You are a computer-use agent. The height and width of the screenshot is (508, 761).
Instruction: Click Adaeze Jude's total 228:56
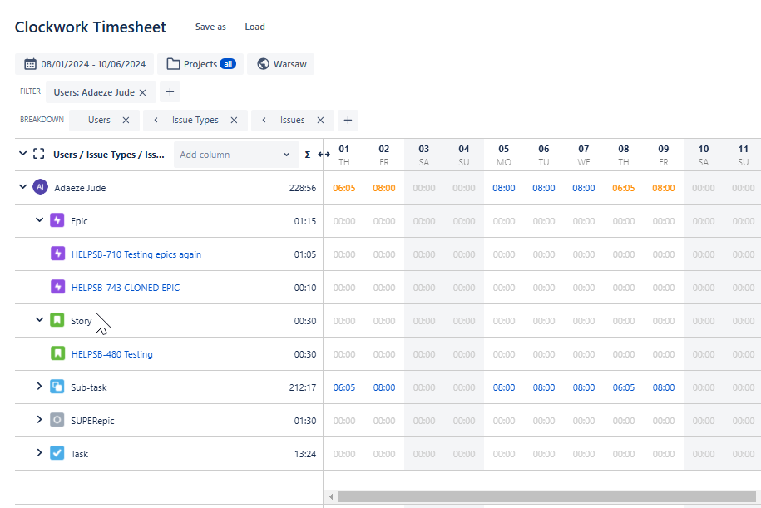[x=303, y=188]
